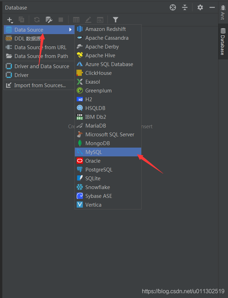The height and width of the screenshot is (298, 228).
Task: Select MongoDB data source
Action: (108, 143)
